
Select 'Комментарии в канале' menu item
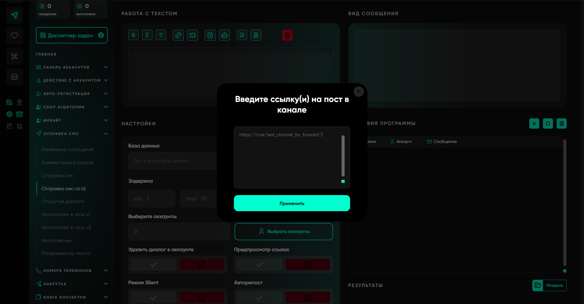click(x=68, y=163)
